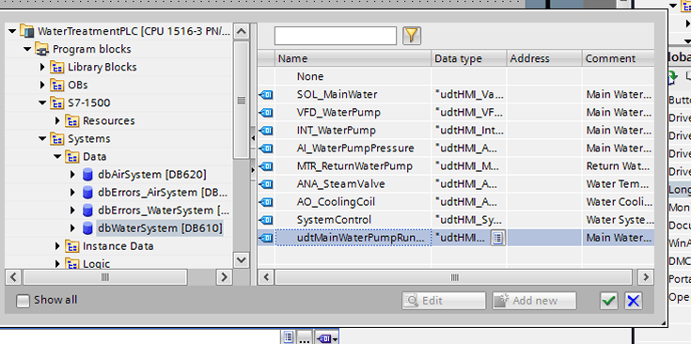Select the Logic folder tree item
The height and width of the screenshot is (344, 691).
[x=97, y=264]
